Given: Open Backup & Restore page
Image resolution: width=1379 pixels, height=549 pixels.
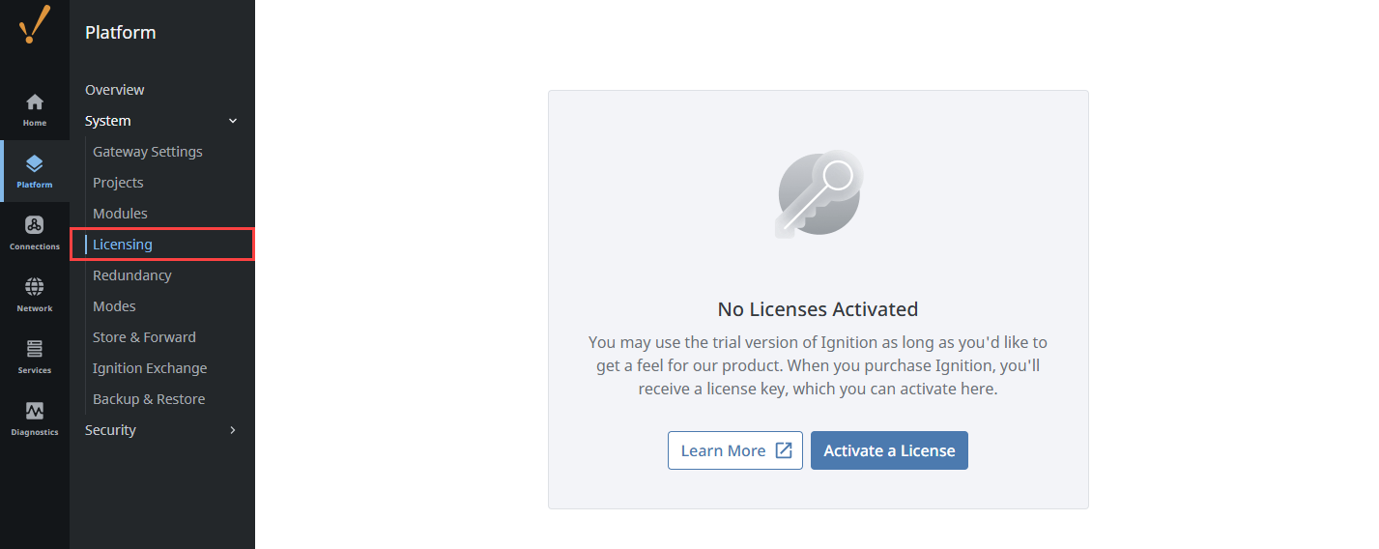Looking at the screenshot, I should (x=149, y=399).
